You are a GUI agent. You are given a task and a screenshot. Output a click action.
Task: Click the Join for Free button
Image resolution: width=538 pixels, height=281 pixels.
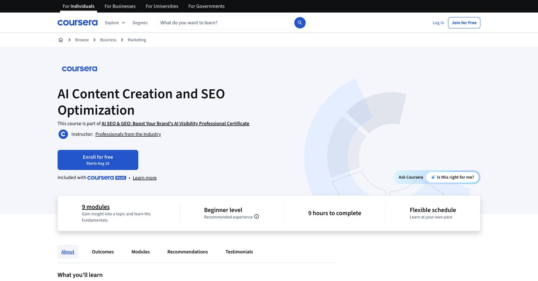pos(464,23)
